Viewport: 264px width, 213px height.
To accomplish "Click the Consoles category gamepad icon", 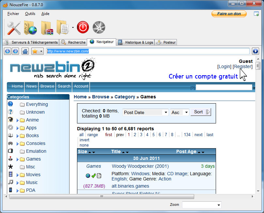I will [x=10, y=143].
